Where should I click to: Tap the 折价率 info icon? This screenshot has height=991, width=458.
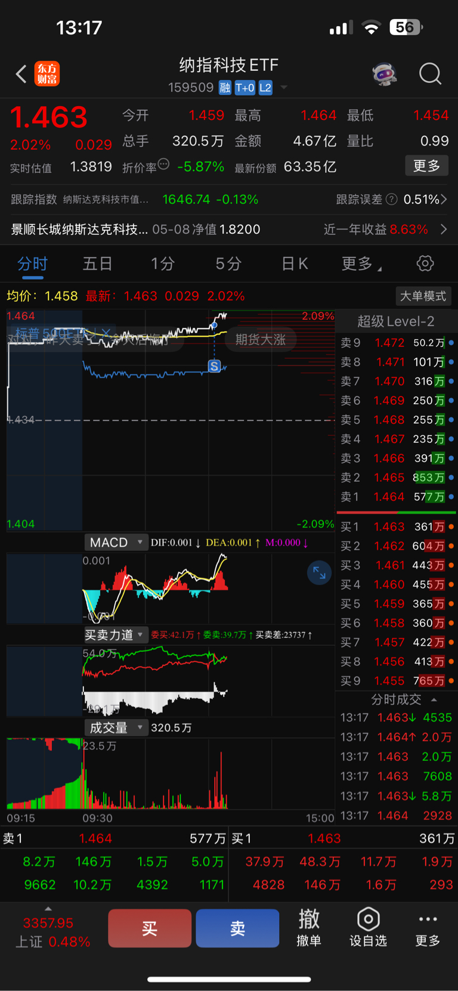pyautogui.click(x=163, y=164)
